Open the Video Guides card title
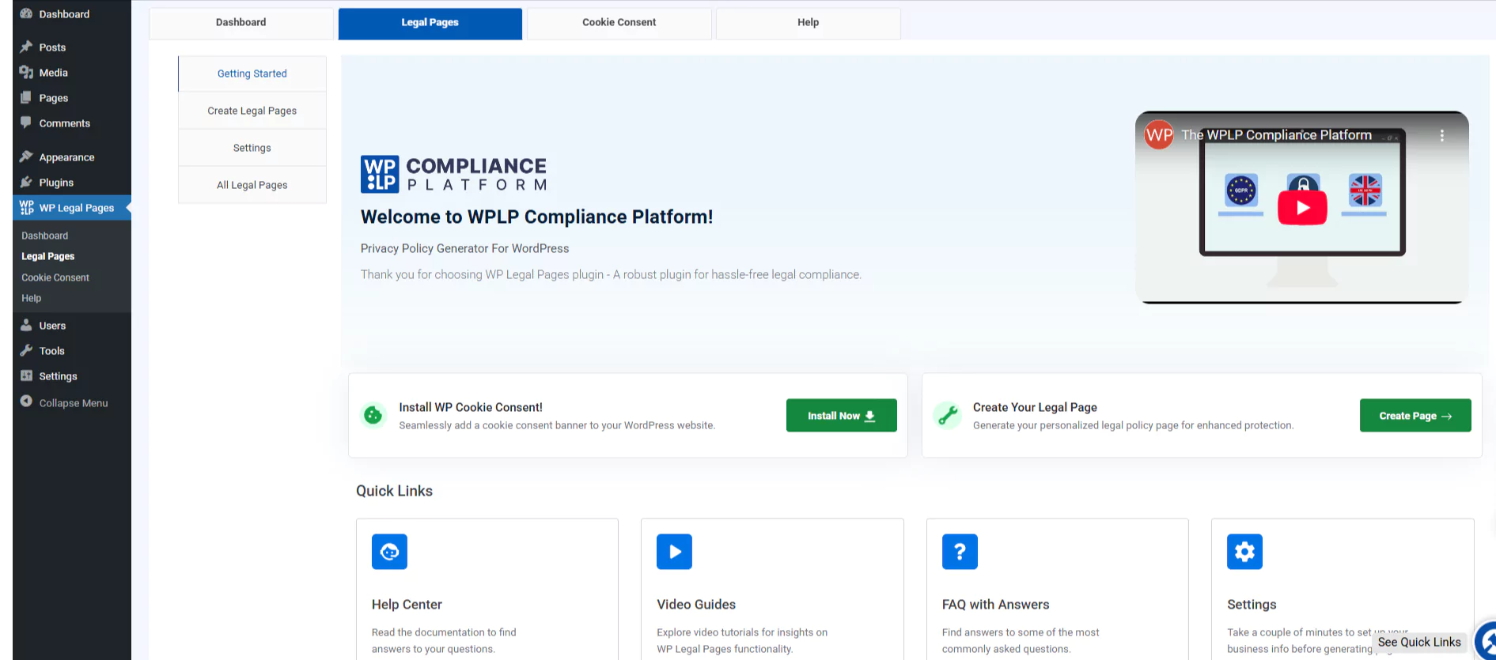The width and height of the screenshot is (1496, 660). (696, 605)
